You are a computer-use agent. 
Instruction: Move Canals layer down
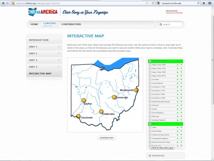[x=181, y=109]
